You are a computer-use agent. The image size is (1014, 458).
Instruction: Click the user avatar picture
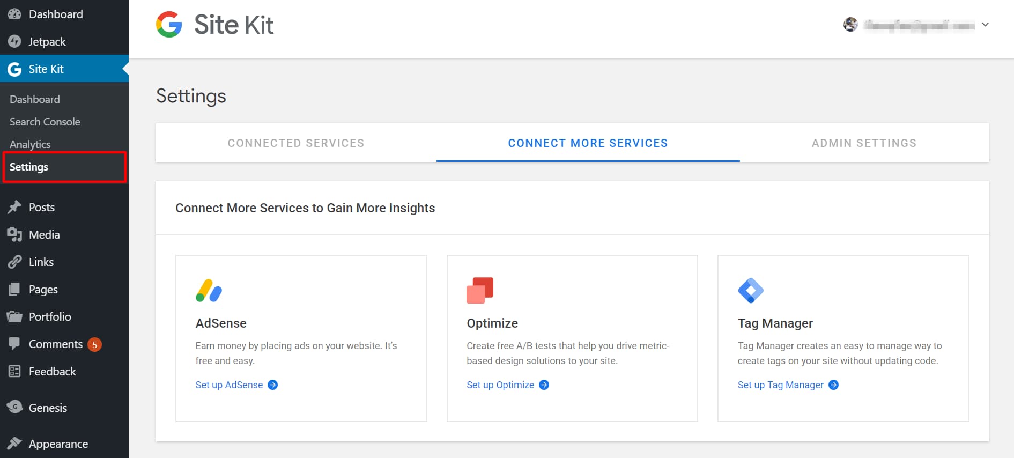850,25
